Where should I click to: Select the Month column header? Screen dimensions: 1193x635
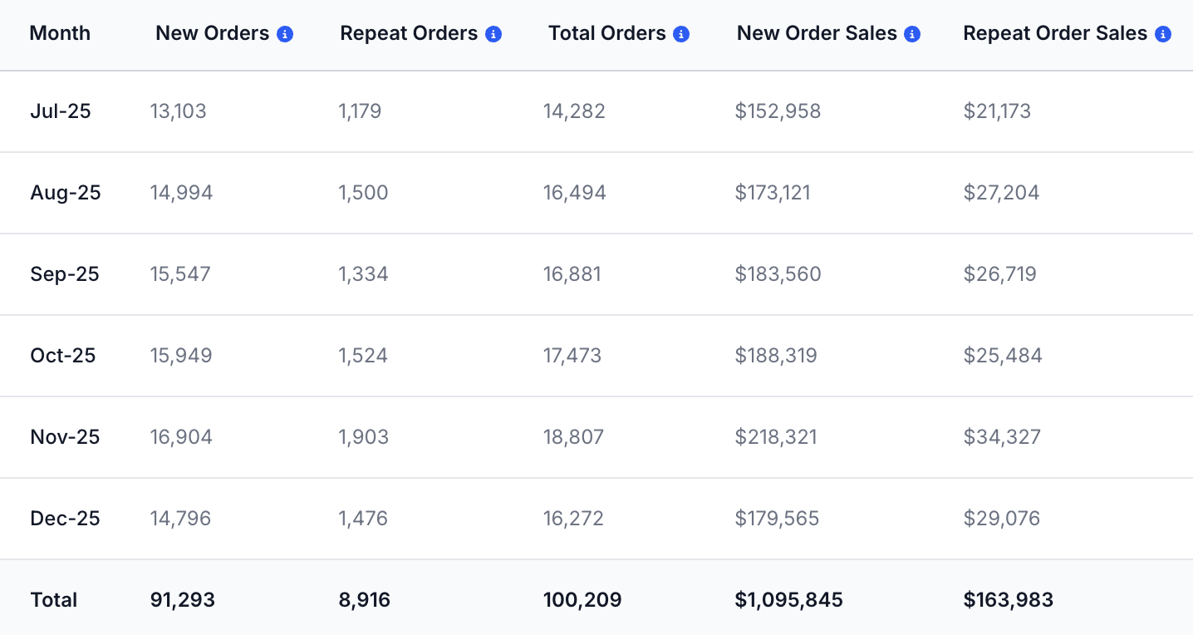point(59,33)
